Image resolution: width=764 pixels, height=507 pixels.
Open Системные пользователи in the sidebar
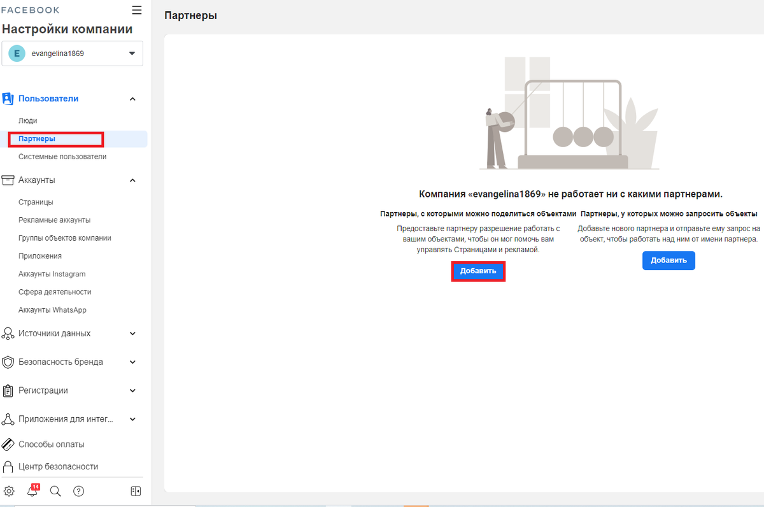(x=62, y=157)
